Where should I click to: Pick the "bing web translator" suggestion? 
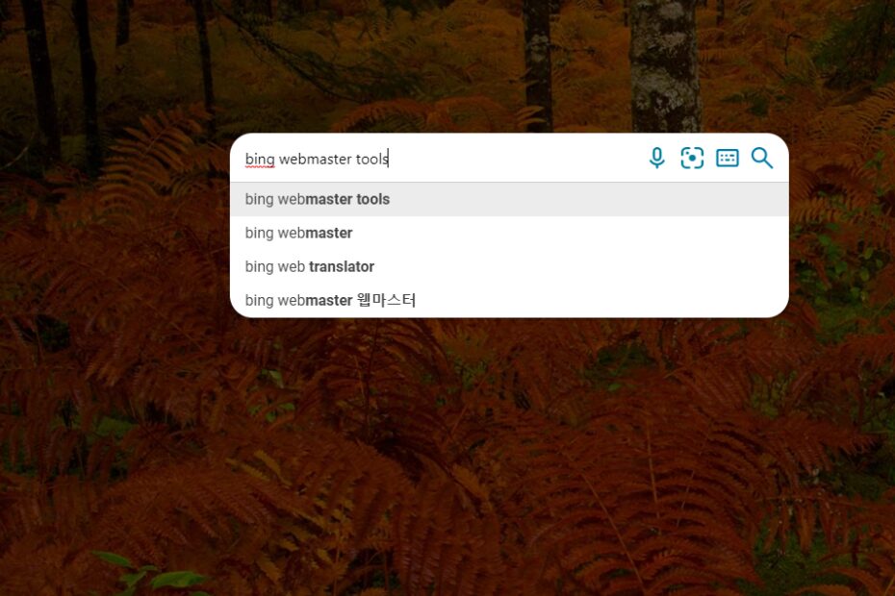509,266
